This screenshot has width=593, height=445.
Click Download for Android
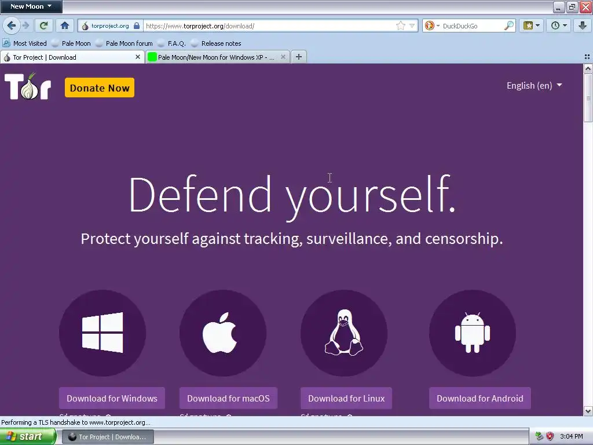[x=480, y=398]
